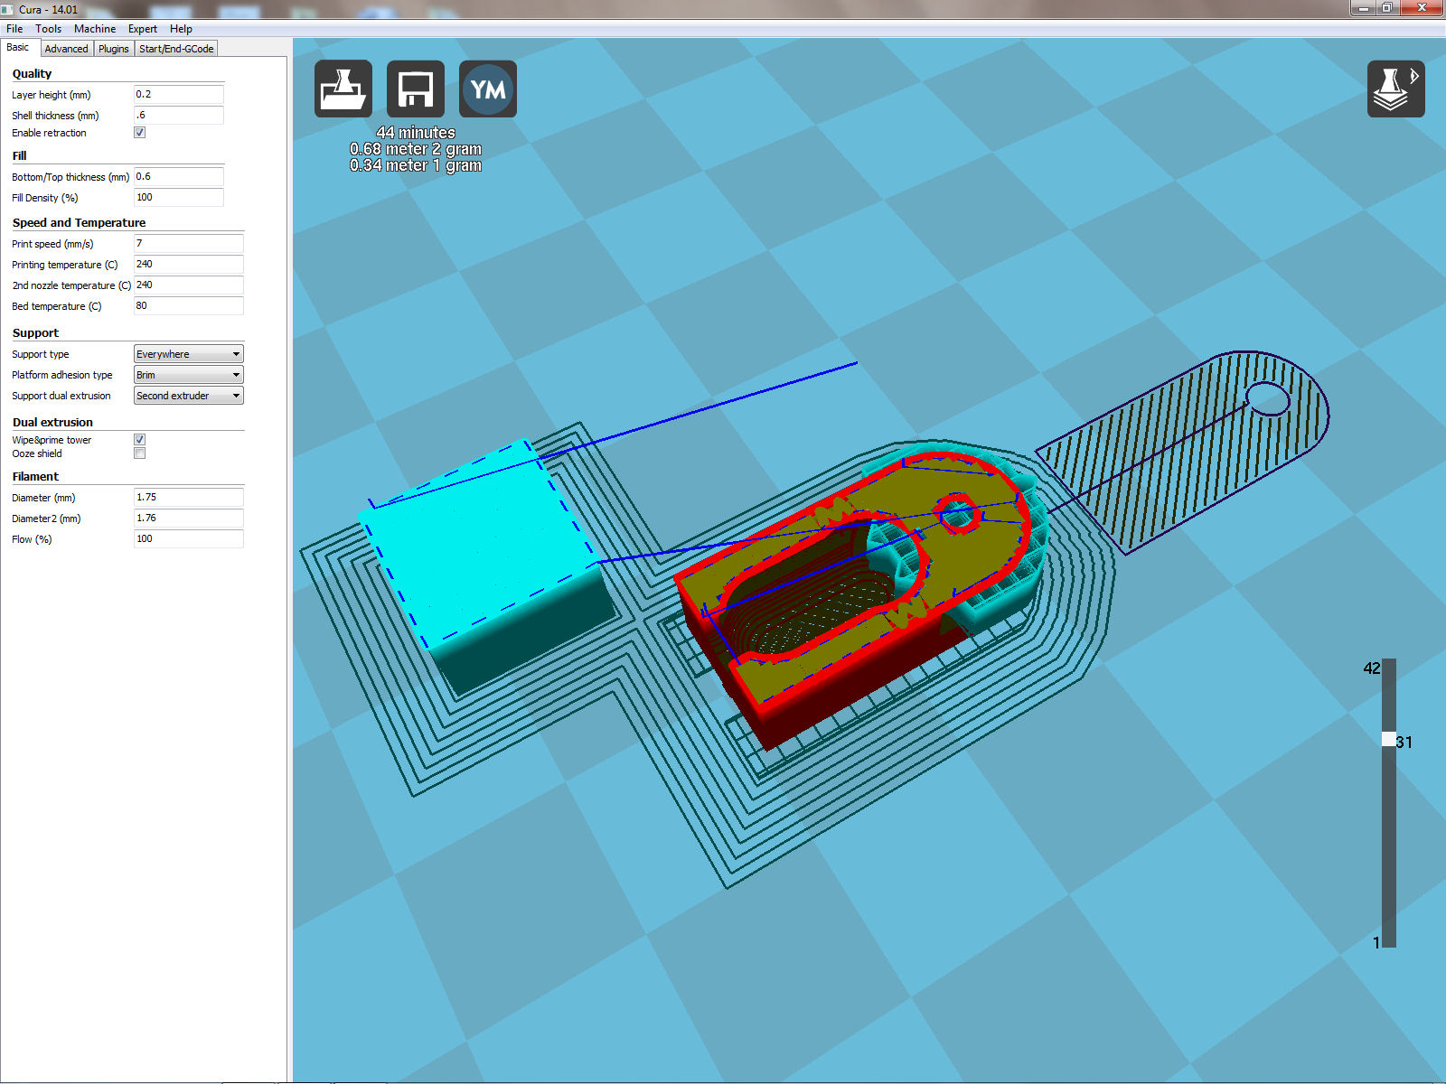
Task: Open the Platform adhesion type dropdown
Action: pyautogui.click(x=188, y=375)
